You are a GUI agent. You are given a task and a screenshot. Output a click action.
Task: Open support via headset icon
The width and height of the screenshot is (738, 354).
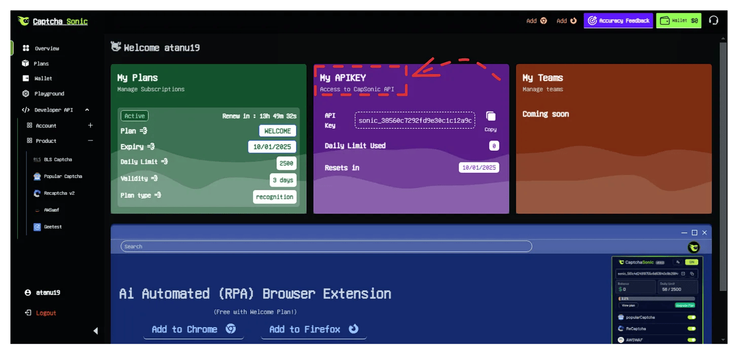(714, 21)
